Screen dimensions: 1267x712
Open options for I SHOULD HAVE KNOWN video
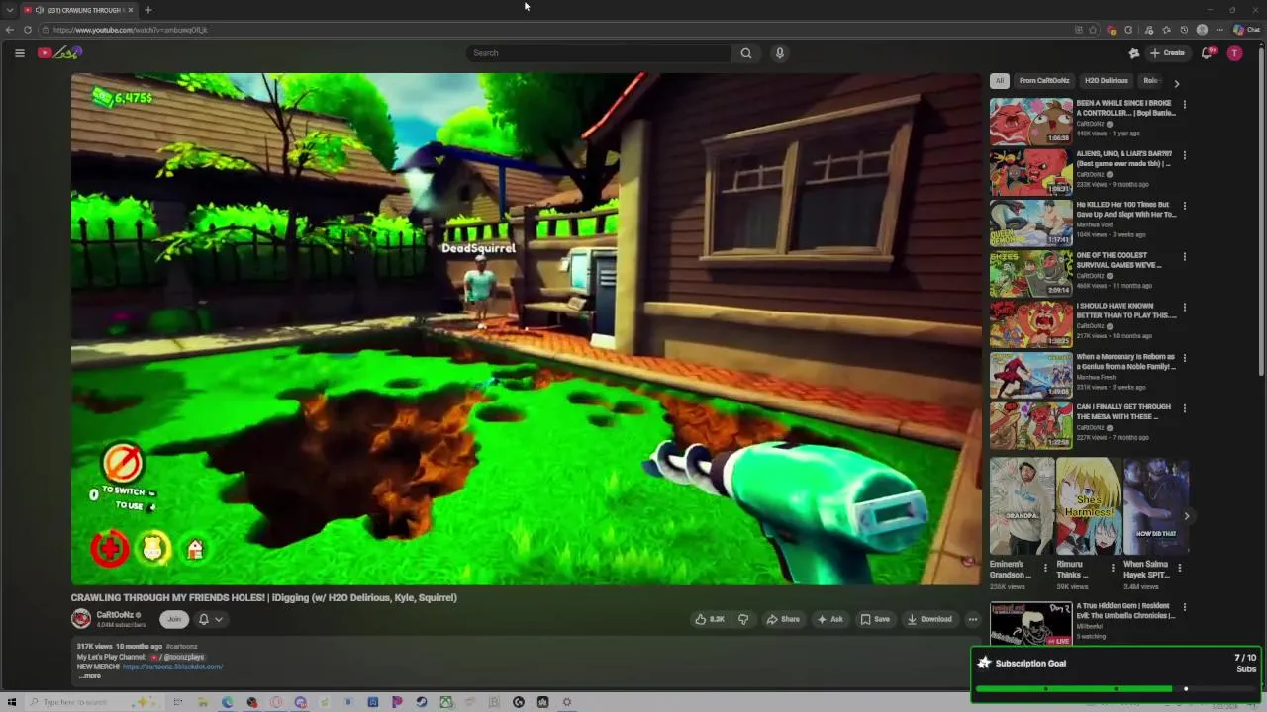pyautogui.click(x=1185, y=308)
